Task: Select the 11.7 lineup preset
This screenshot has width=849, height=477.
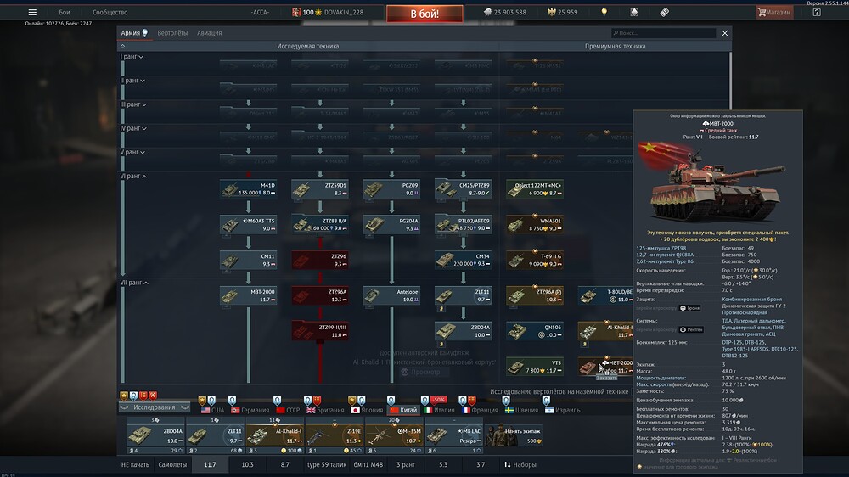Action: coord(210,464)
